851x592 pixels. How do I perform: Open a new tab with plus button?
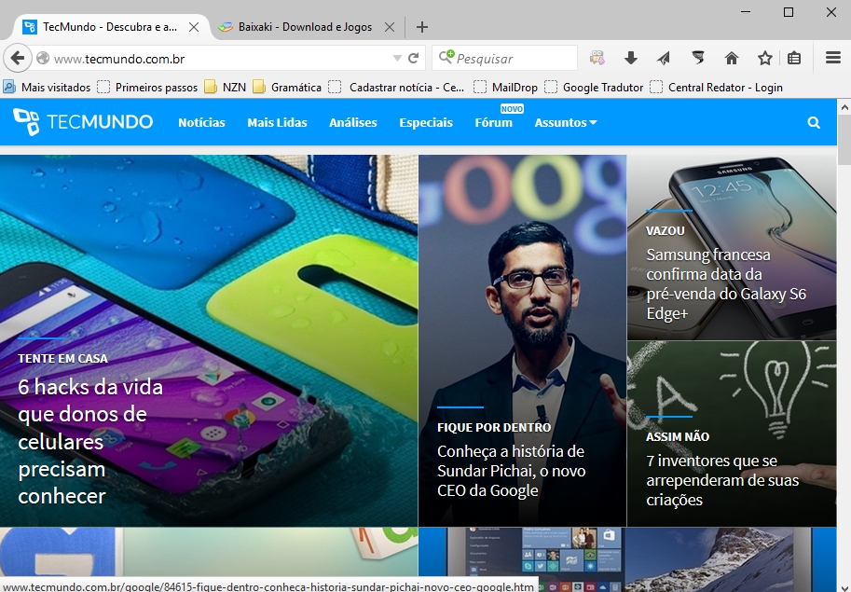pyautogui.click(x=422, y=27)
